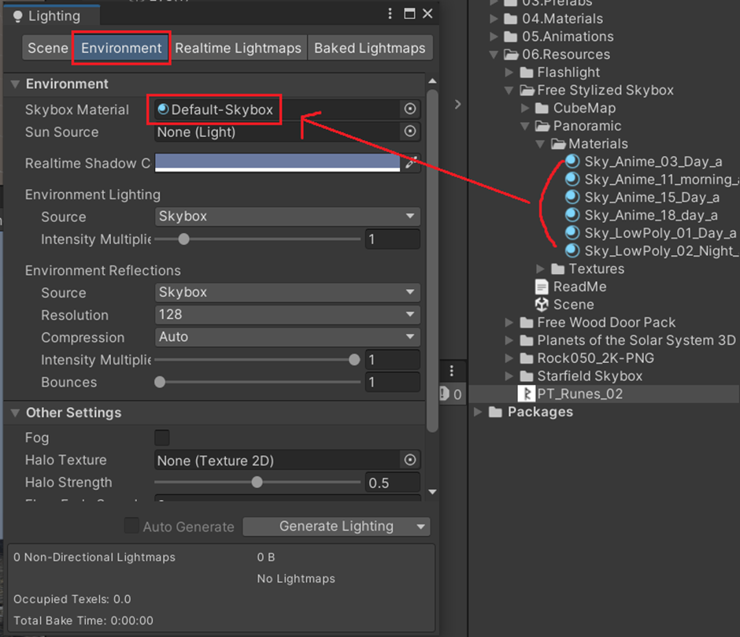Expand the Free Wood Door Pack folder
Viewport: 740px width, 637px height.
point(509,323)
